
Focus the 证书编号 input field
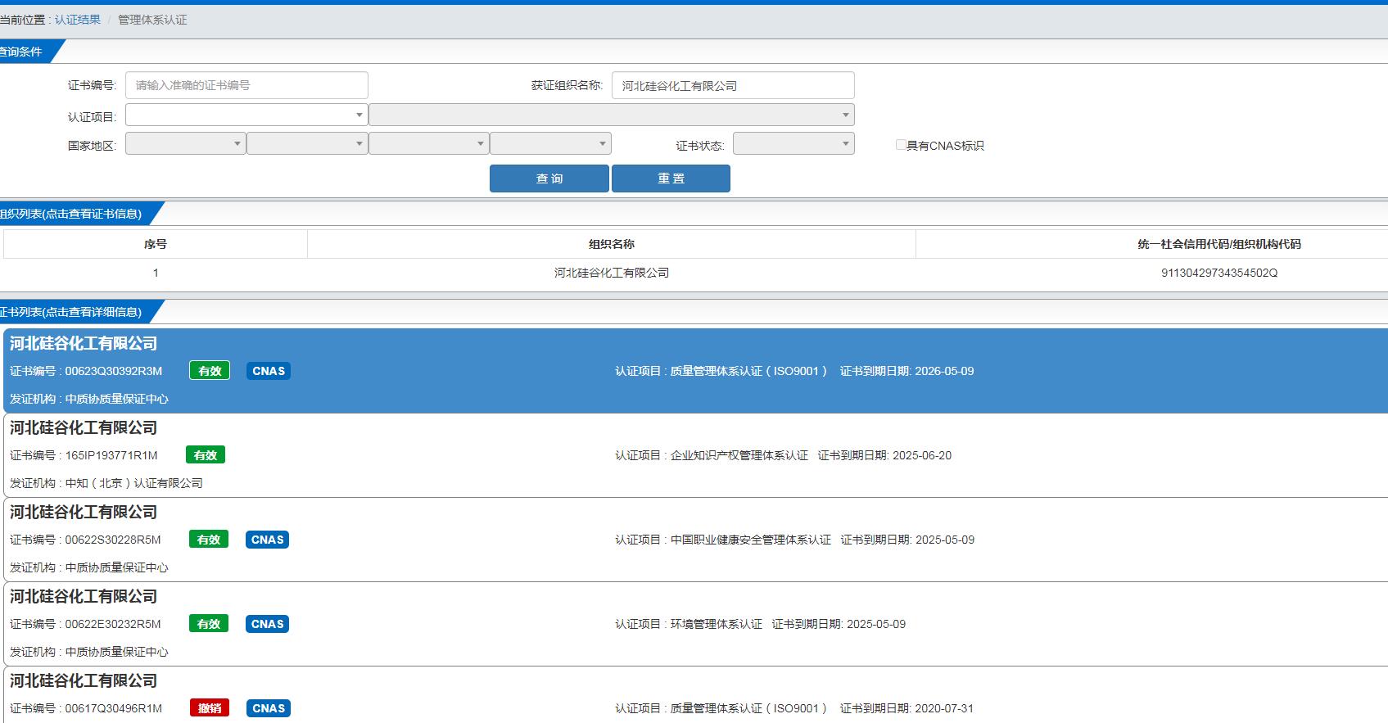click(x=246, y=85)
